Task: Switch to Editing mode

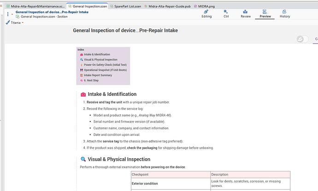Action: click(x=207, y=13)
